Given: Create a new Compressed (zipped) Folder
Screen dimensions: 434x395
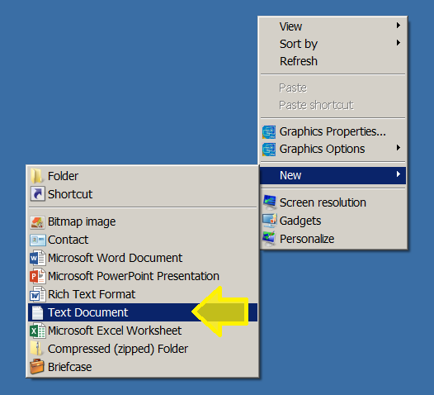Looking at the screenshot, I should pos(143,349).
